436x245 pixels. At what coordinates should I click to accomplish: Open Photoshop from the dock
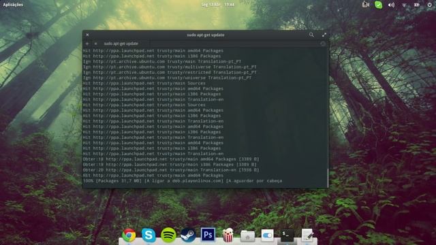pos(208,235)
